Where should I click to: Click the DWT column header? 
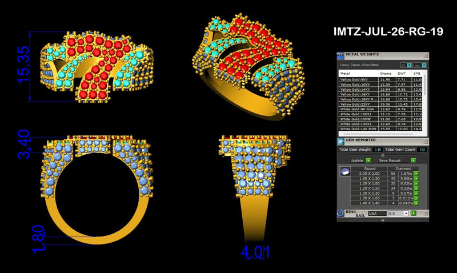pyautogui.click(x=402, y=74)
